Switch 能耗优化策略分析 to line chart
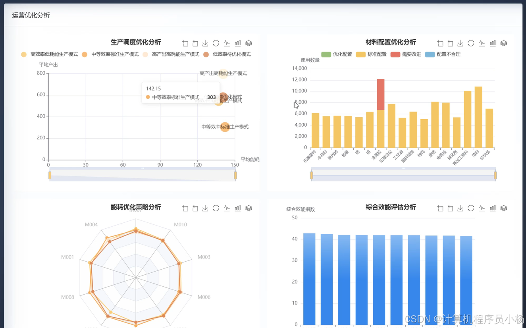Viewport: 526px width, 328px height. [x=227, y=208]
